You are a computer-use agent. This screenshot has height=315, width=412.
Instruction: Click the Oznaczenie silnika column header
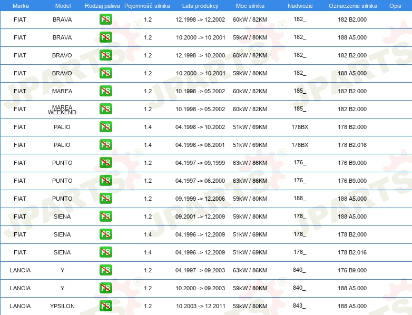pyautogui.click(x=352, y=6)
